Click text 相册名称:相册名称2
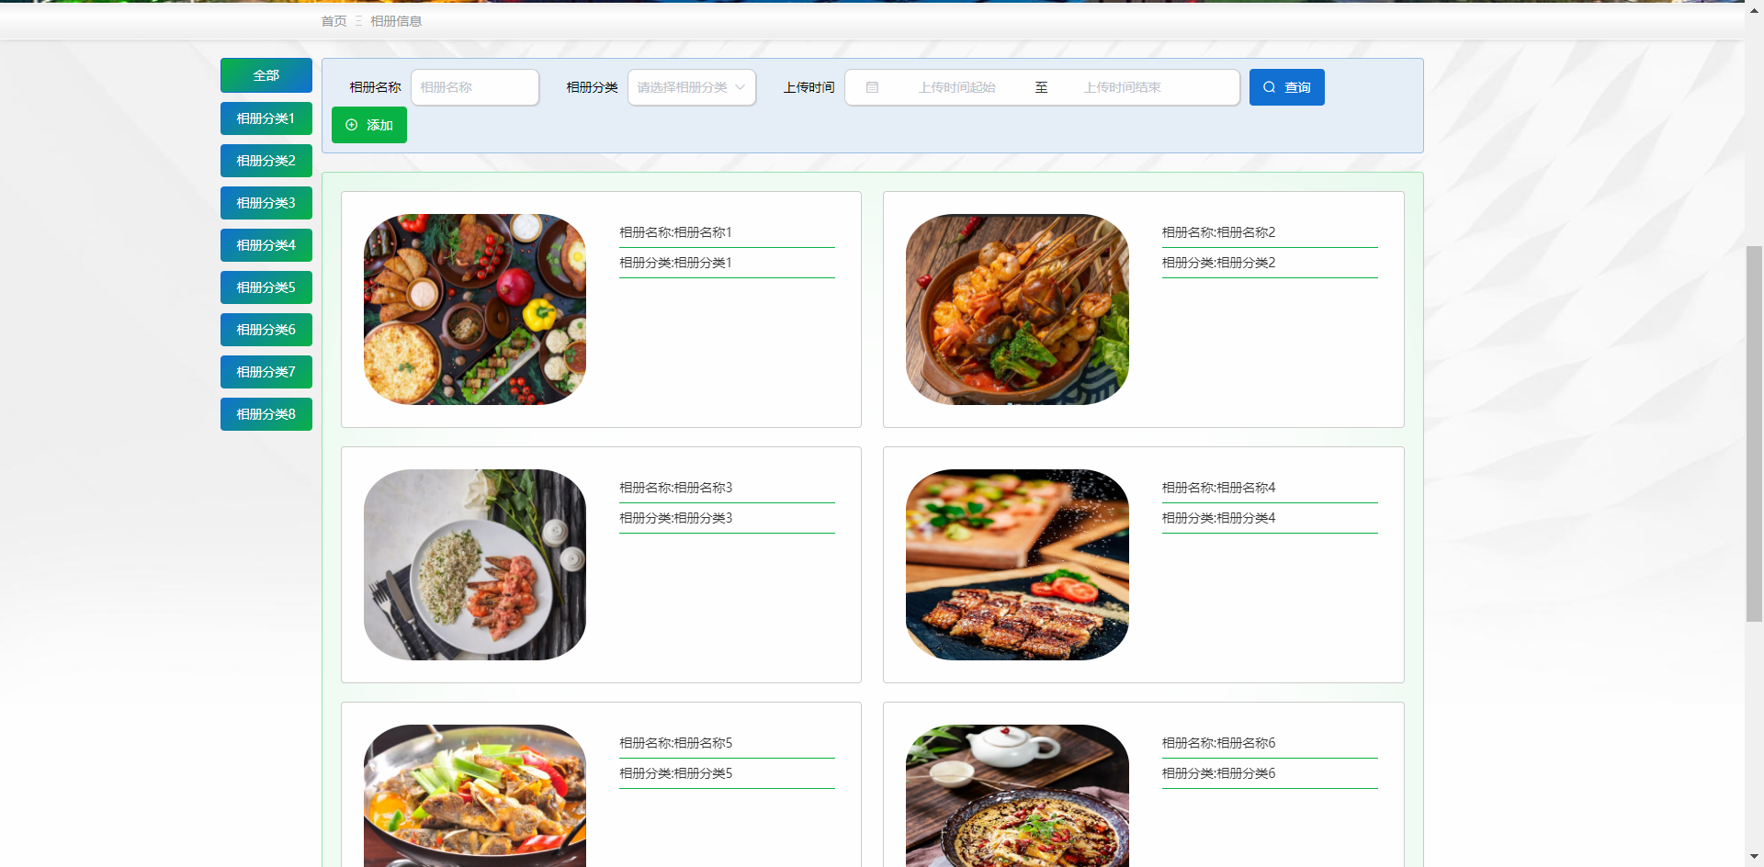The image size is (1764, 867). click(1218, 232)
